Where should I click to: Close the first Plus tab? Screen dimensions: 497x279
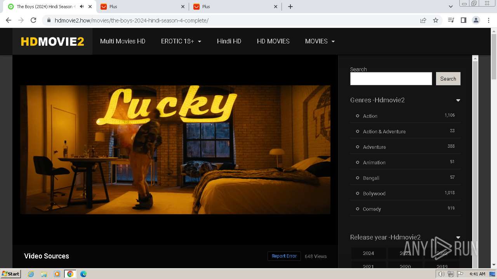(183, 7)
